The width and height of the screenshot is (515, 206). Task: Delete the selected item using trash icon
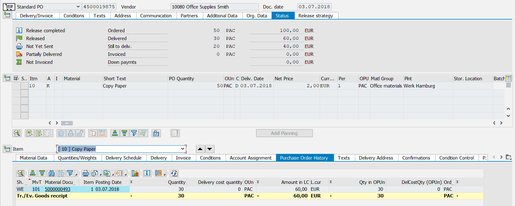pyautogui.click(x=61, y=133)
